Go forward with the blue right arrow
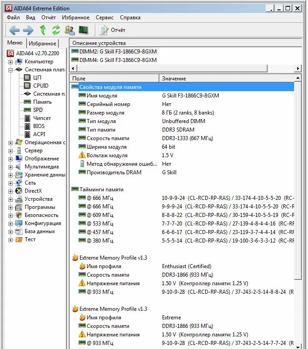The height and width of the screenshot is (349, 308). point(28,30)
